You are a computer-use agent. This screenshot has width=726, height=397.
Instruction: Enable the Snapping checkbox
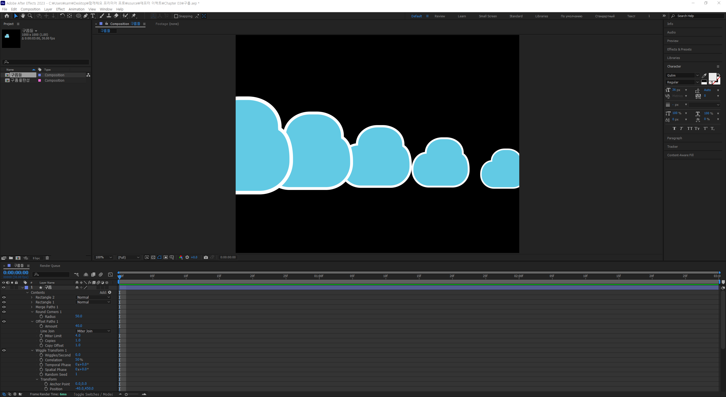coord(176,16)
